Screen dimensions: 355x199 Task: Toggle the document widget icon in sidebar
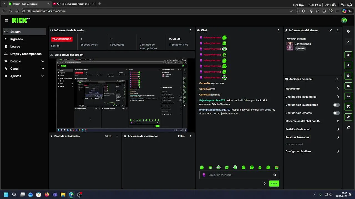tap(348, 76)
